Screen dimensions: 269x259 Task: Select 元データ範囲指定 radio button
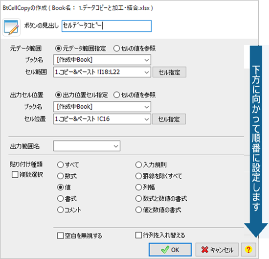(59, 48)
